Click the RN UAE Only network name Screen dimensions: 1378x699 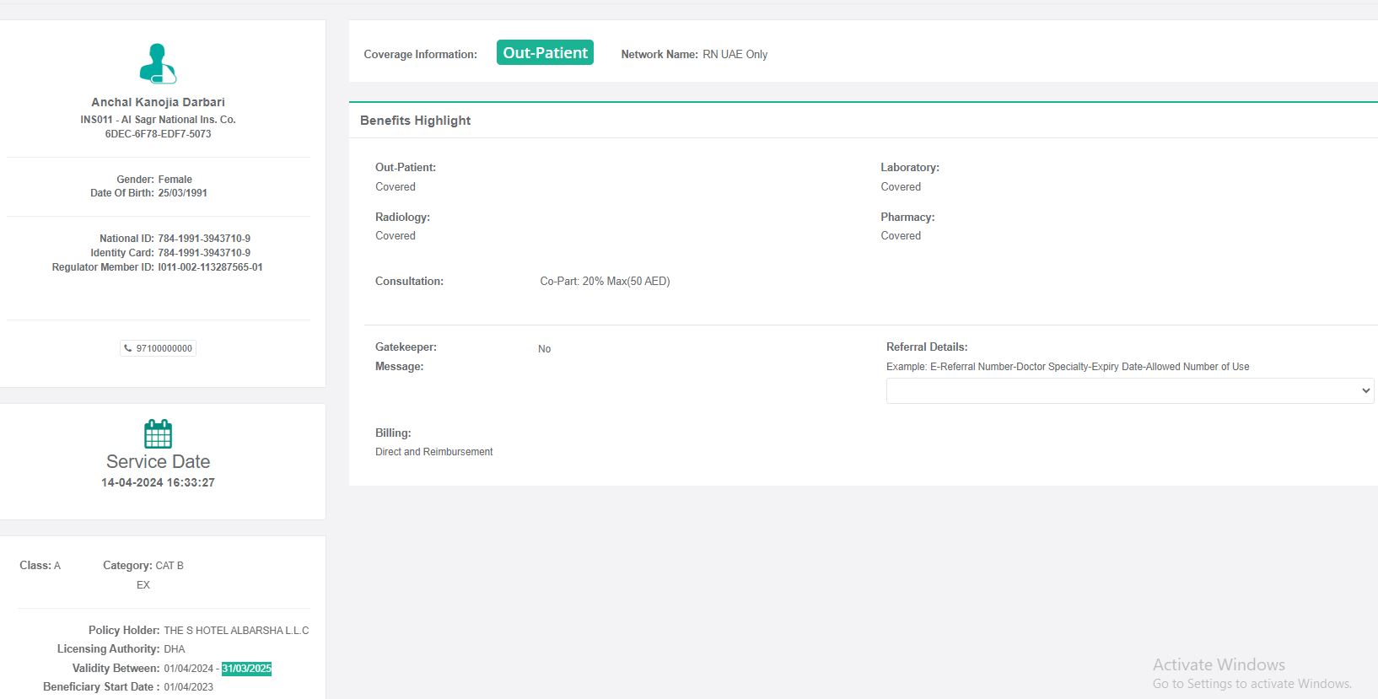(x=735, y=55)
